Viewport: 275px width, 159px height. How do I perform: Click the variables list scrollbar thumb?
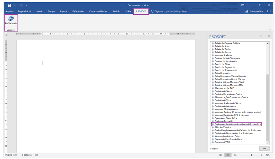tap(268, 107)
